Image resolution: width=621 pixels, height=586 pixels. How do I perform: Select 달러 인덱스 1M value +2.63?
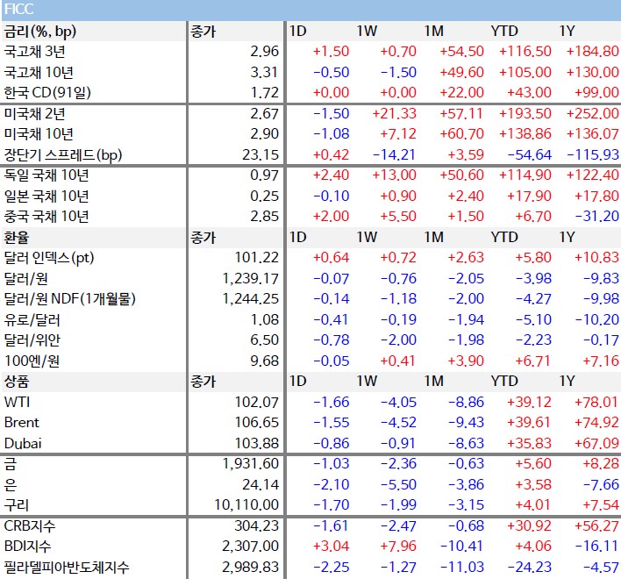[x=466, y=258]
